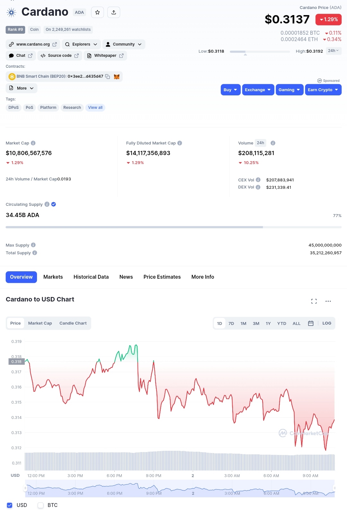This screenshot has height=515, width=347.
Task: Copy the BEP20 contract address
Action: coord(108,77)
